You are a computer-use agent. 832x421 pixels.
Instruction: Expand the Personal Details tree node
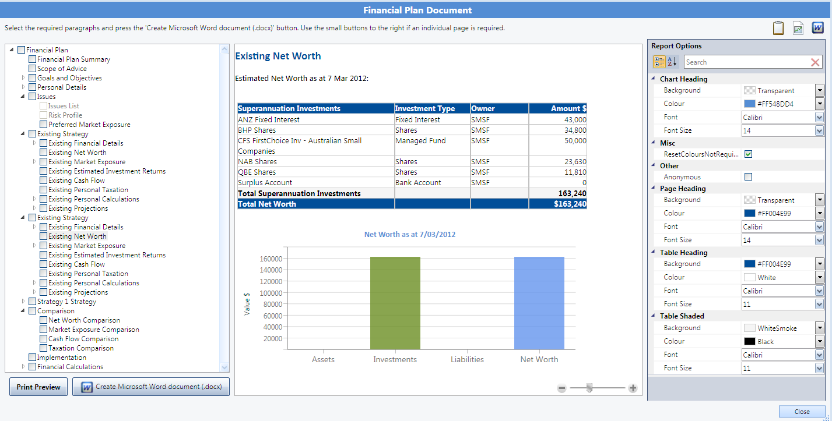click(x=24, y=87)
